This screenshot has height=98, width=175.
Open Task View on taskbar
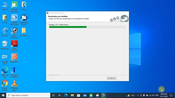tap(60, 95)
